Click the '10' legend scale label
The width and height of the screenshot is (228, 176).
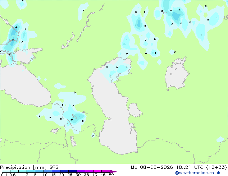click(45, 175)
